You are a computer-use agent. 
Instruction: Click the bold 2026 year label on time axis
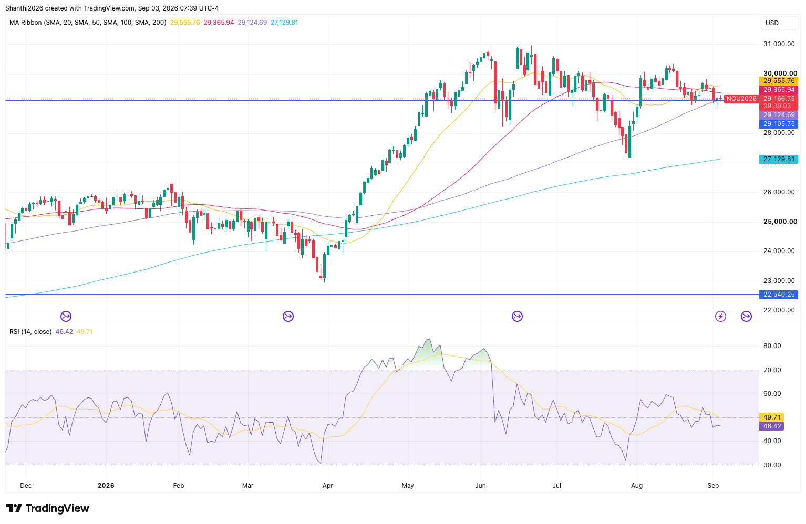point(106,486)
